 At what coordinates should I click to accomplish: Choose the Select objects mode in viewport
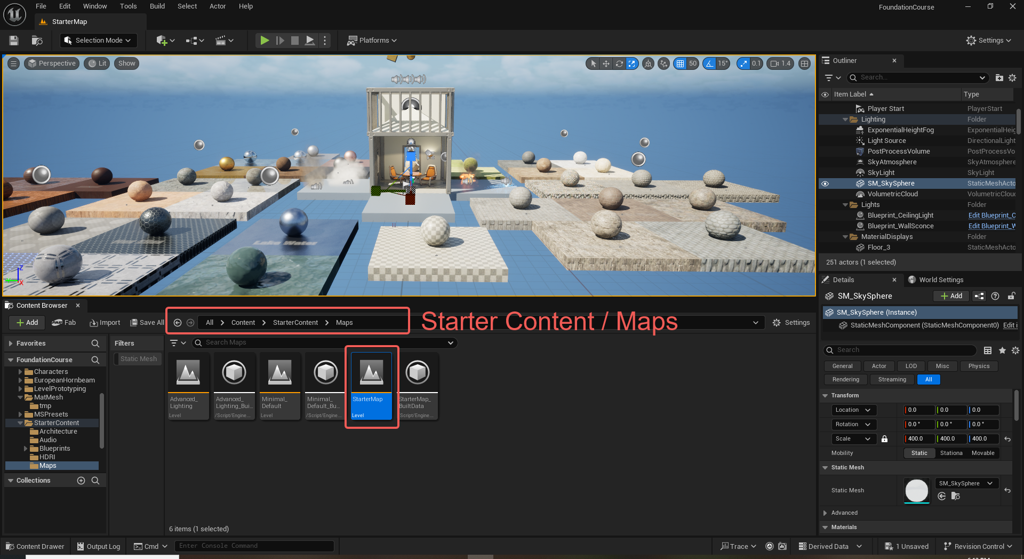click(x=593, y=63)
